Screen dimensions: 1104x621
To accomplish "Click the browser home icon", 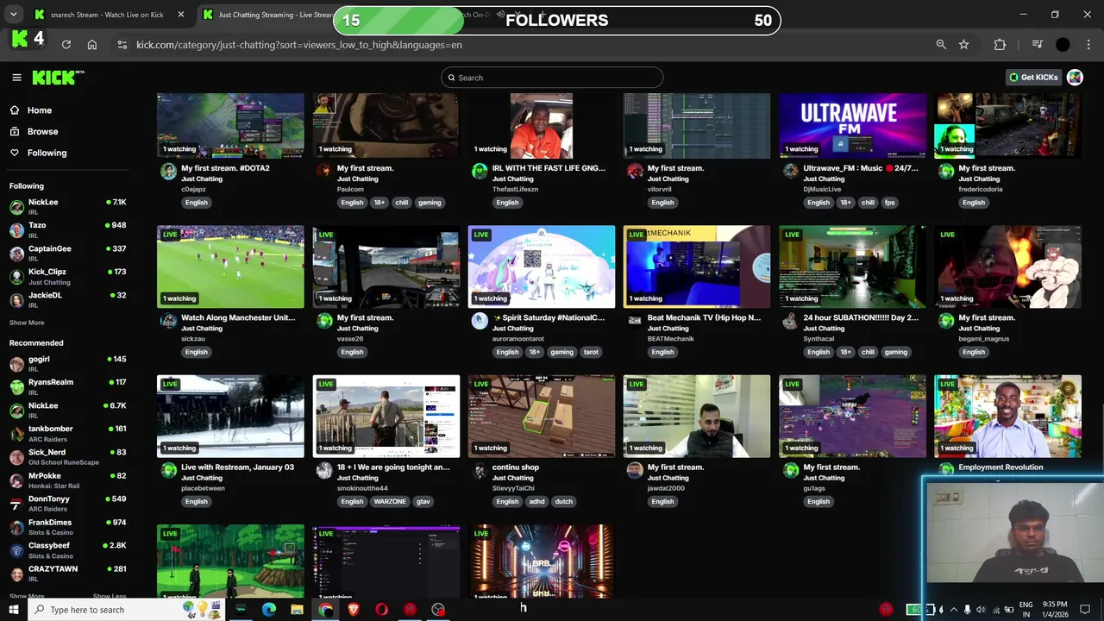I will (x=92, y=45).
